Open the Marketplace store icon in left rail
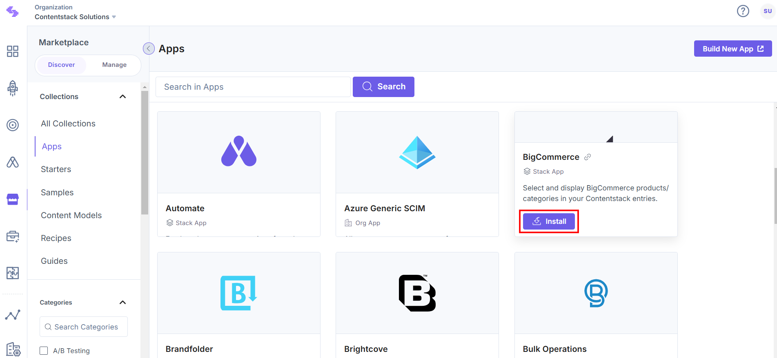 tap(13, 199)
